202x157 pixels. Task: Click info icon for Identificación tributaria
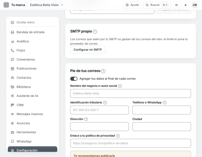105,103
